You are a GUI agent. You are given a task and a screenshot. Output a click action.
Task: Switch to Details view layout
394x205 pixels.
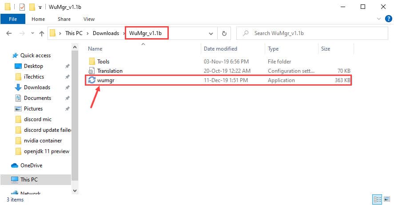pyautogui.click(x=377, y=200)
